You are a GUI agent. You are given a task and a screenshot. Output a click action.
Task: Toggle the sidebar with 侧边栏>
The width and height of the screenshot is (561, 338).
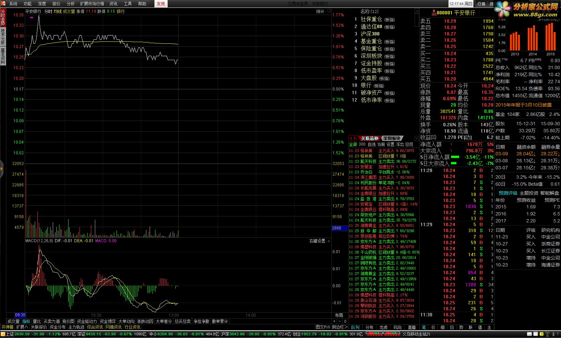pyautogui.click(x=340, y=327)
